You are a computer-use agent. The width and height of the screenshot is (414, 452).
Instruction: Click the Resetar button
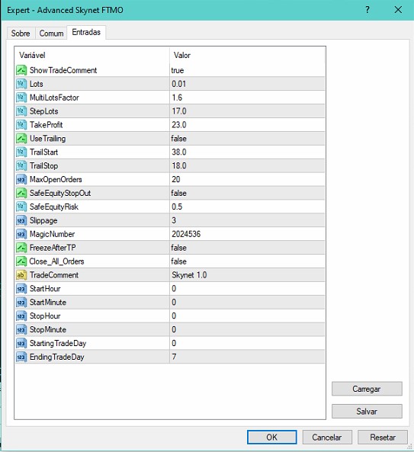pos(383,438)
